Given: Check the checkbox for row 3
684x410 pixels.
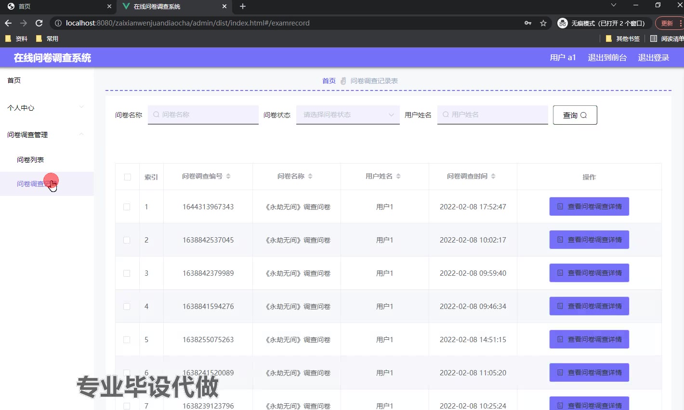Looking at the screenshot, I should (127, 273).
